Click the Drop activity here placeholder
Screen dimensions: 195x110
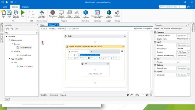pos(95,74)
